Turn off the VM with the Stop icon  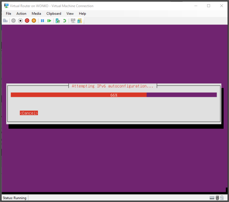[x=20, y=21]
